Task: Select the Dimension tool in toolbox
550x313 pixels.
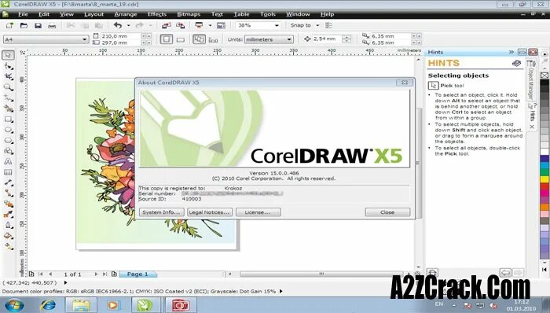Action: (x=8, y=182)
